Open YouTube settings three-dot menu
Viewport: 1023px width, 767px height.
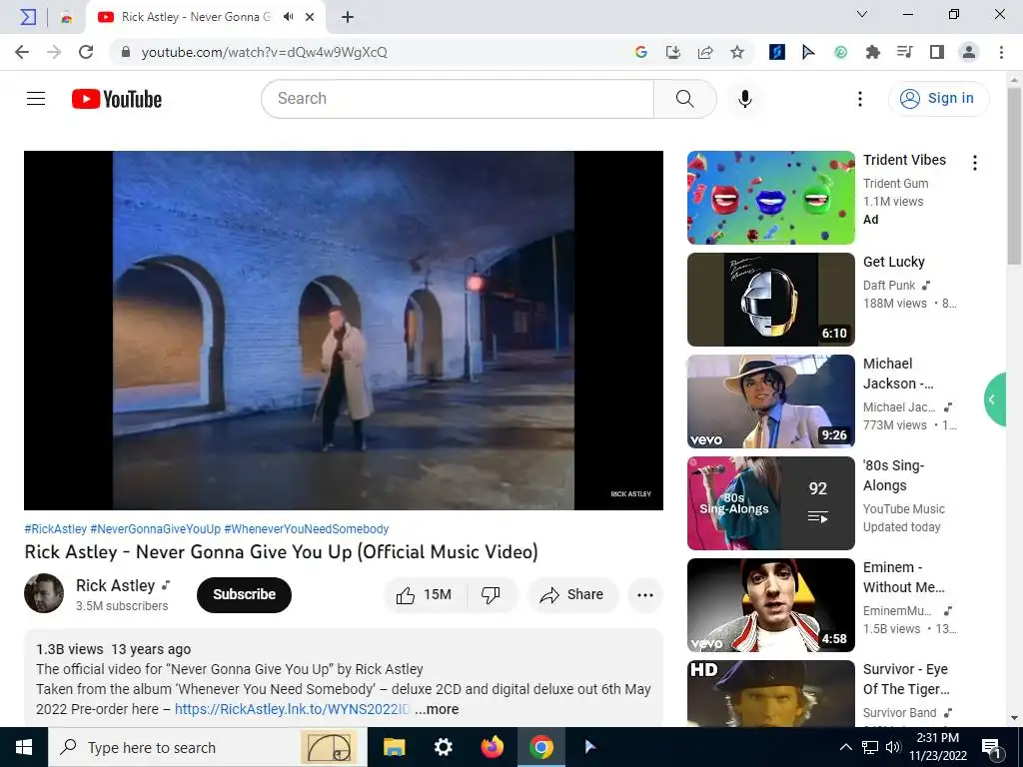(860, 99)
